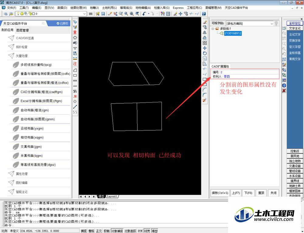The width and height of the screenshot is (304, 233).
Task: Expand the 拓扑检查 category
Action: point(39,47)
